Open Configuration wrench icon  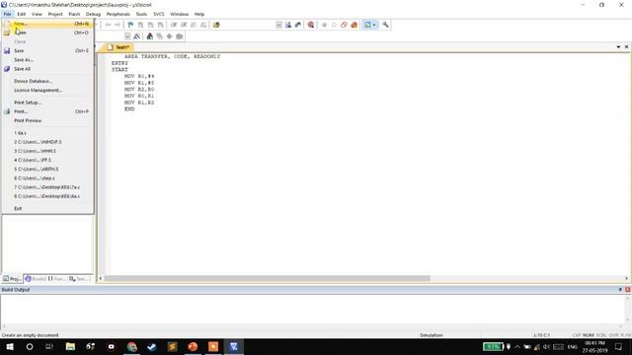[x=385, y=25]
